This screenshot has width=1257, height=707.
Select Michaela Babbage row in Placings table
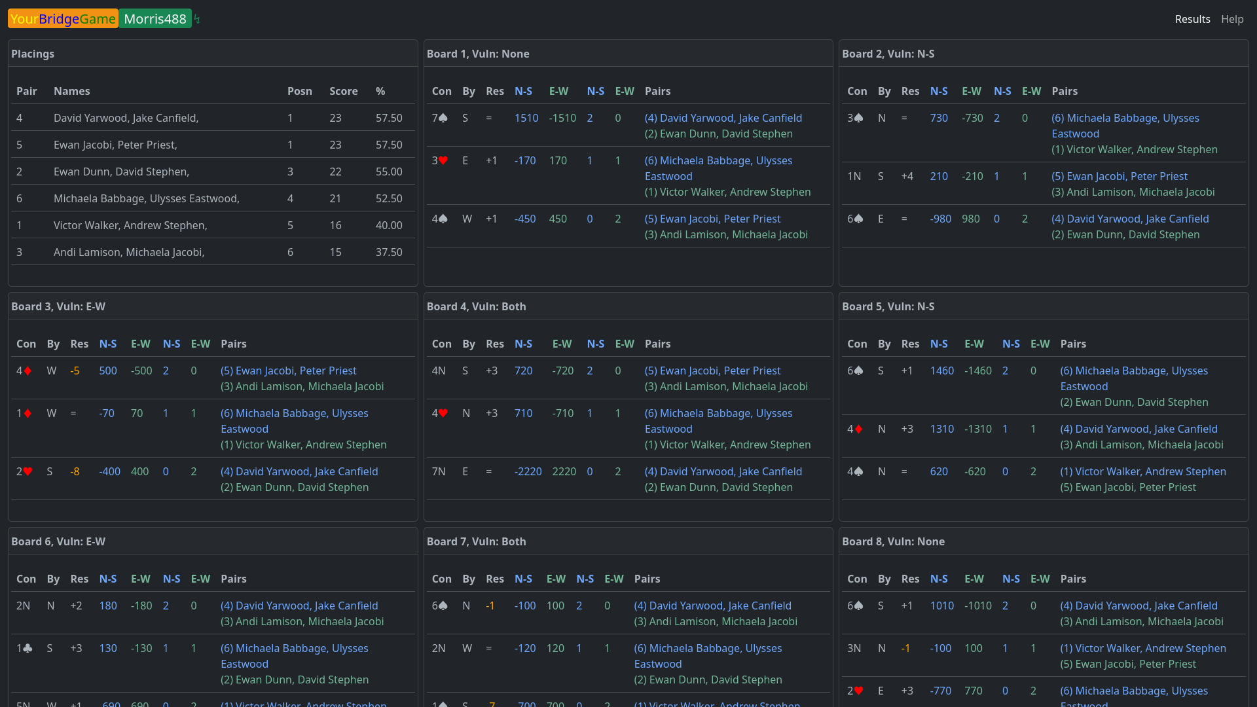coord(147,198)
